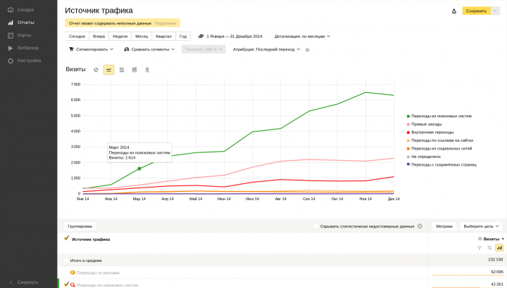Switch to the line chart view icon
This screenshot has width=507, height=288.
(108, 70)
